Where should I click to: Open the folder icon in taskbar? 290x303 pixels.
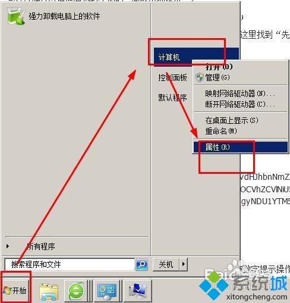[49, 291]
